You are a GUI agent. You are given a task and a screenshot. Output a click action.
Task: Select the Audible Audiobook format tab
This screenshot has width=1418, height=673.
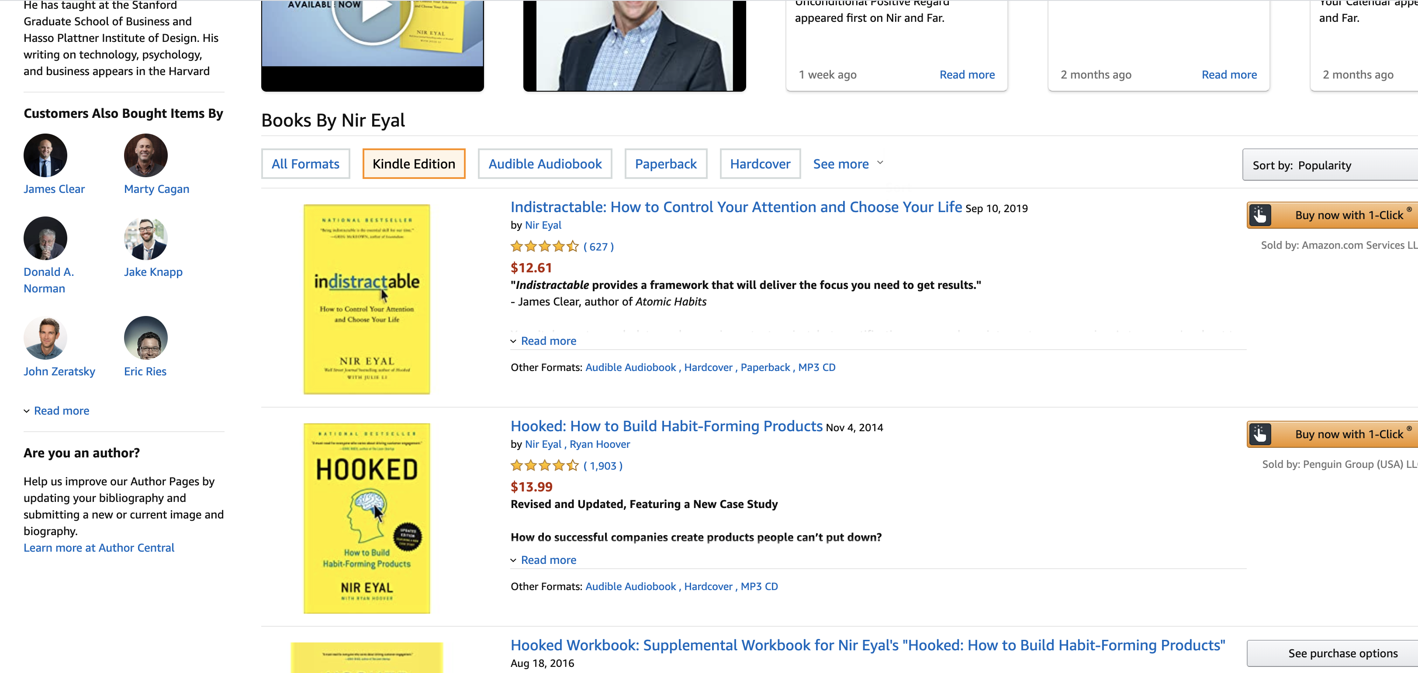click(x=544, y=164)
